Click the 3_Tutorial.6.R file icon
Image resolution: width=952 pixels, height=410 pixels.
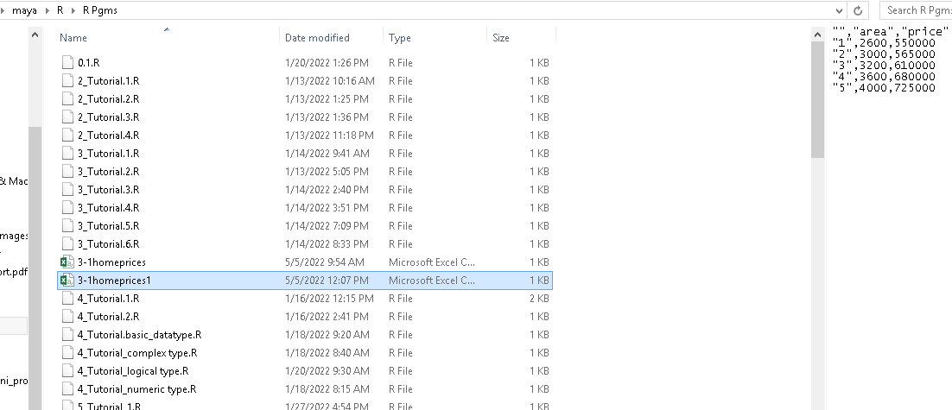[67, 243]
